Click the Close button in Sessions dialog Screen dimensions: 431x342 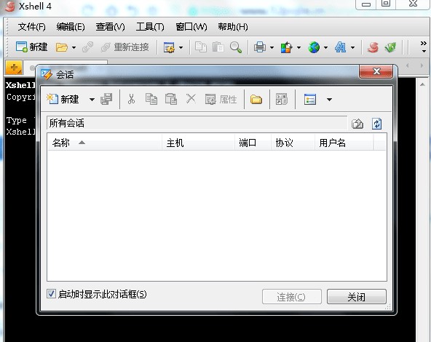(x=357, y=297)
